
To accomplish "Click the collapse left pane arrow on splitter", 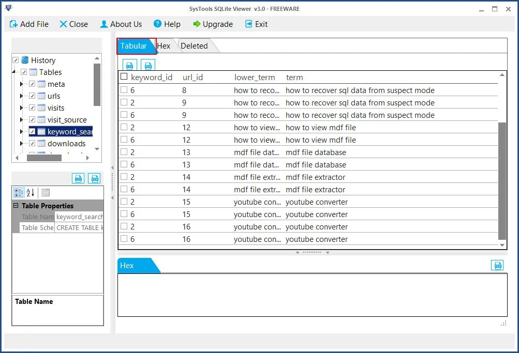I will click(x=112, y=168).
